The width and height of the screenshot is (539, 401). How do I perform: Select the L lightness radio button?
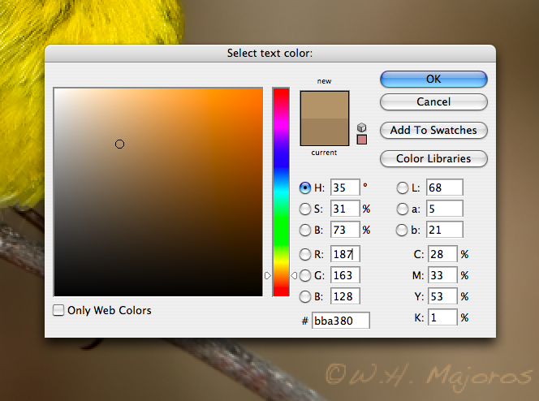click(402, 188)
